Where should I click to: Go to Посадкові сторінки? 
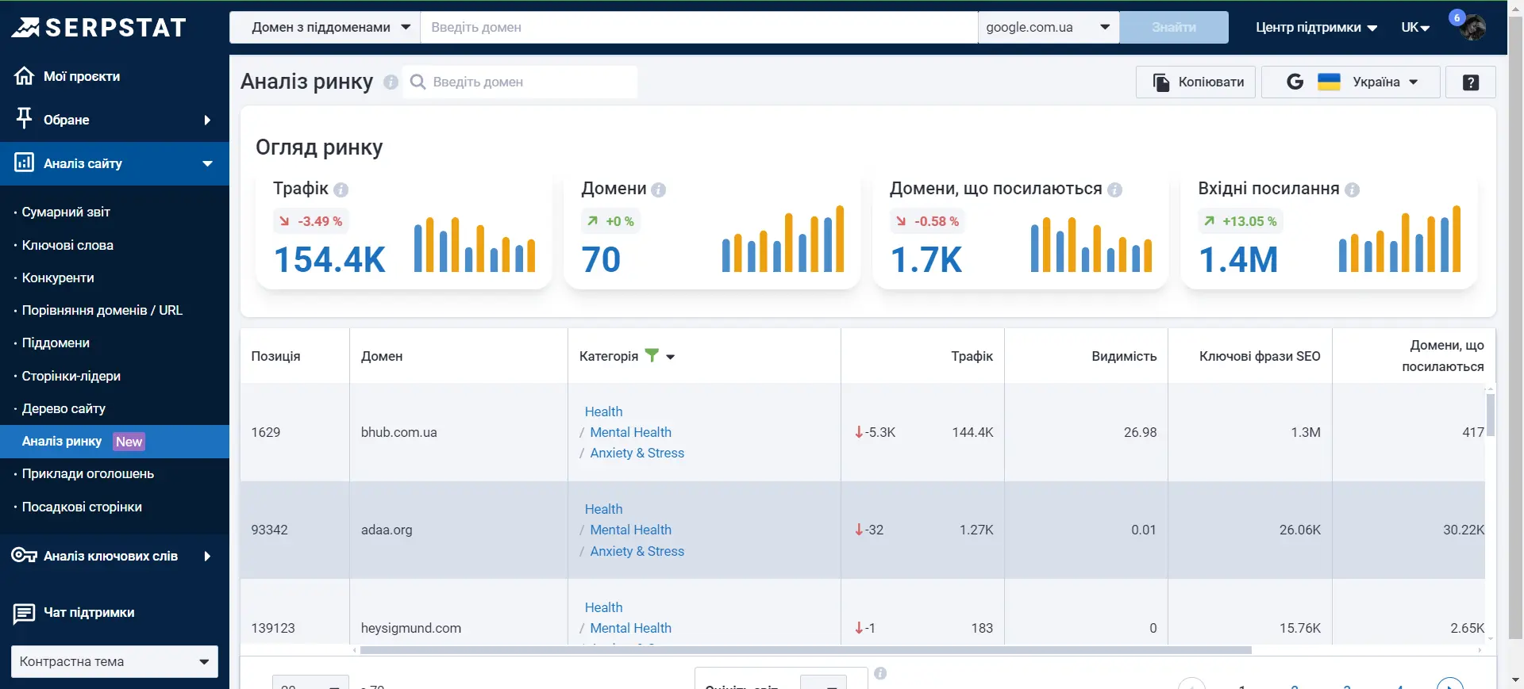click(x=82, y=507)
